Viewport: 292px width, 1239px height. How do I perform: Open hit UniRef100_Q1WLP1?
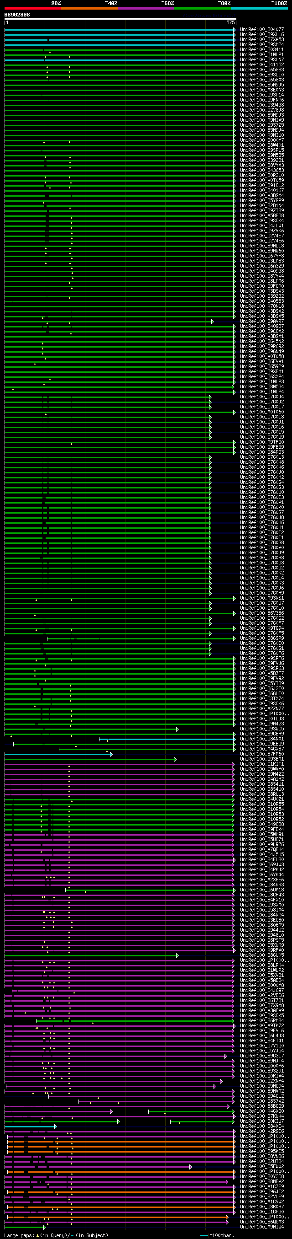262,55
